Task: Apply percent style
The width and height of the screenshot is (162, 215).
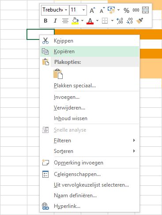Action: tap(126, 10)
